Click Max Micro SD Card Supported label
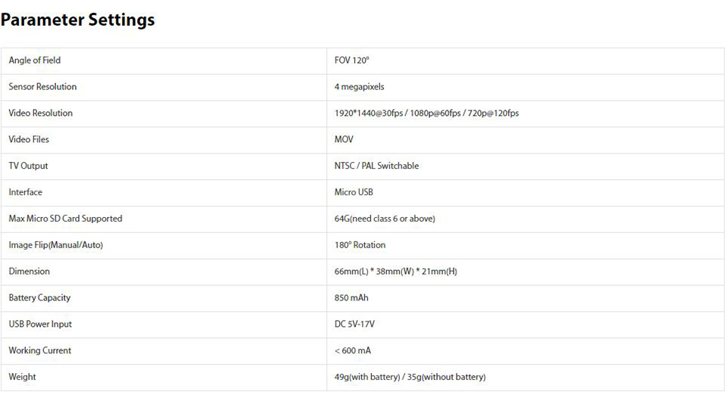 (x=65, y=219)
